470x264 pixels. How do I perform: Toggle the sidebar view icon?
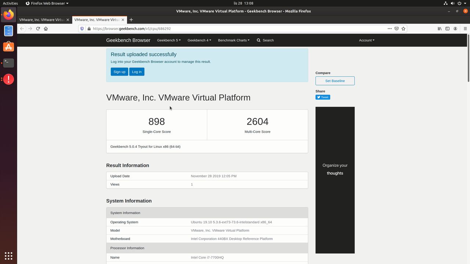(x=448, y=29)
